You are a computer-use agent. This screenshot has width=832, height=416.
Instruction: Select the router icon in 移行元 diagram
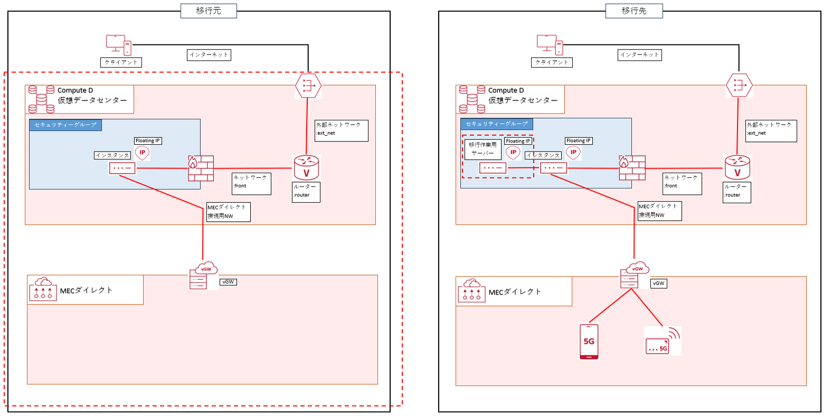306,167
